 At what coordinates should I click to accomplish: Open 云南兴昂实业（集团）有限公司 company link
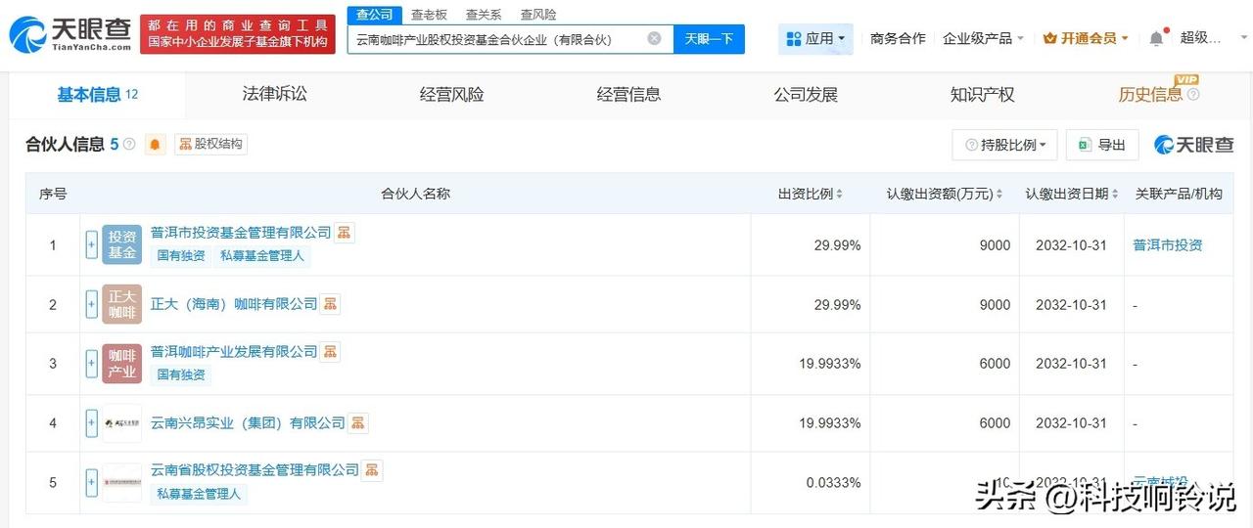point(248,423)
